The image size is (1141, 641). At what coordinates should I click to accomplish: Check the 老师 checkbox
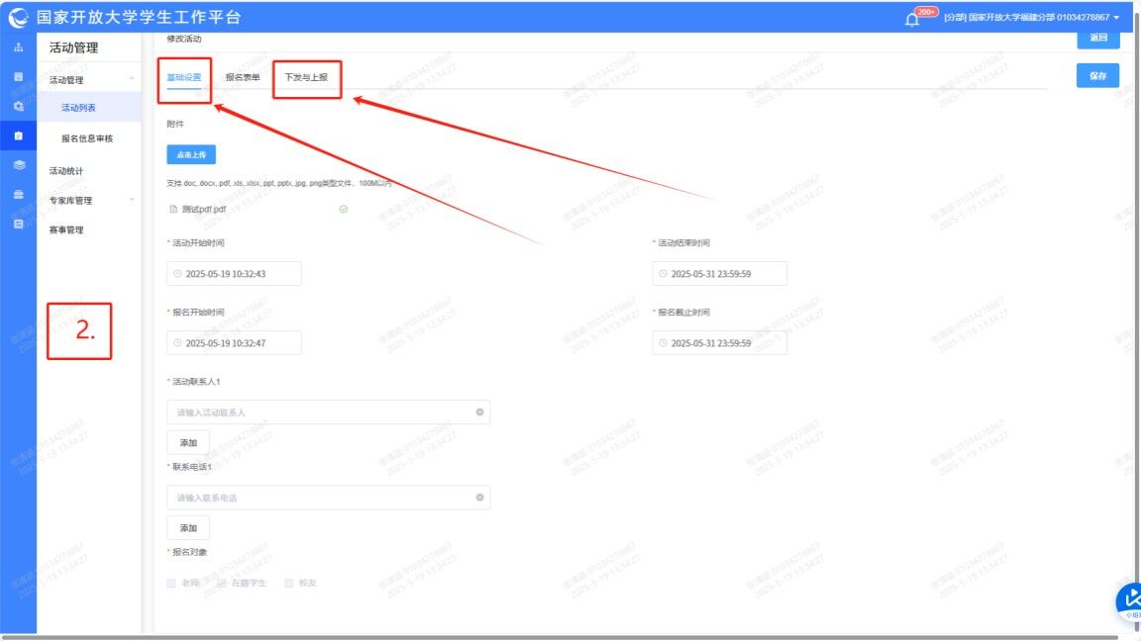coord(172,584)
